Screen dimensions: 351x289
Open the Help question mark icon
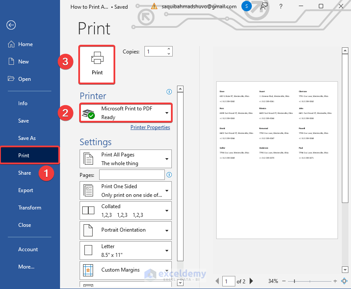(x=281, y=6)
